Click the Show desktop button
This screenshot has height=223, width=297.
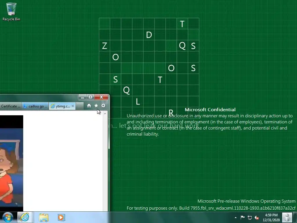295,217
